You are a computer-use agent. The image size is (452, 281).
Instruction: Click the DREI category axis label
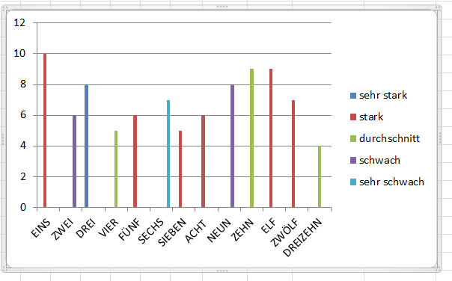coord(85,229)
